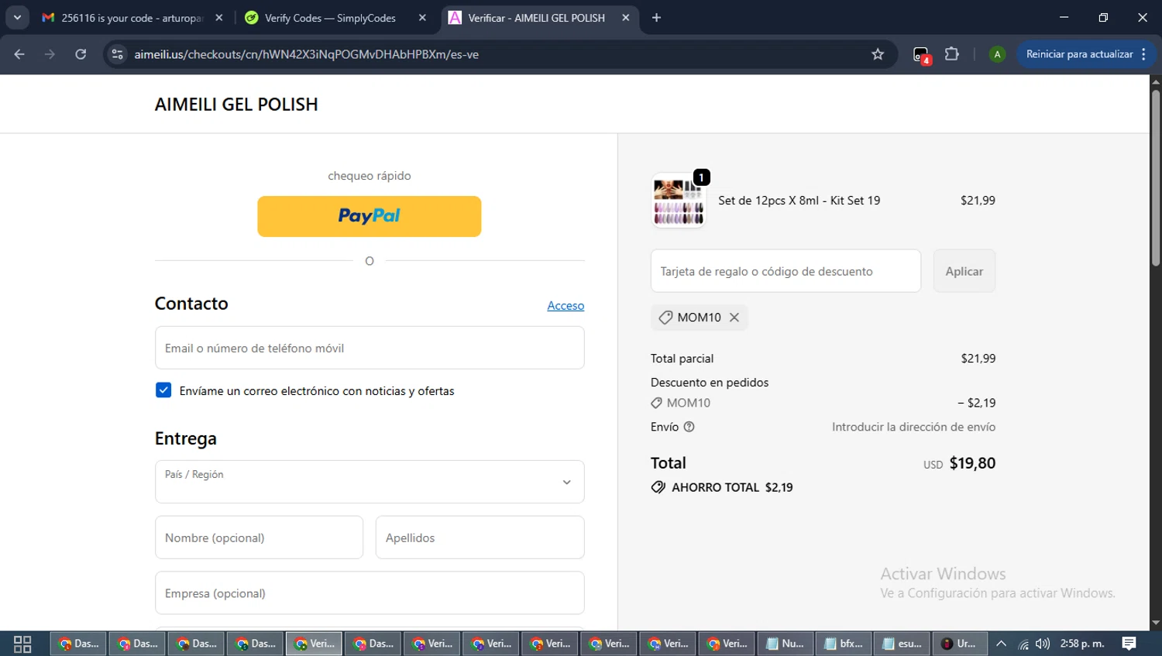Focus the email or phone number field
The image size is (1162, 656).
370,348
